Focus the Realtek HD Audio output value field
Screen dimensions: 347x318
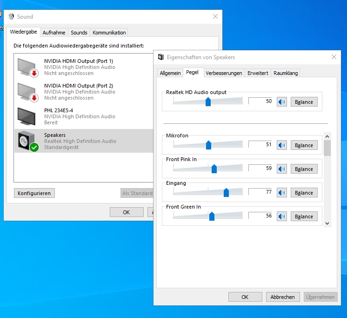click(260, 101)
